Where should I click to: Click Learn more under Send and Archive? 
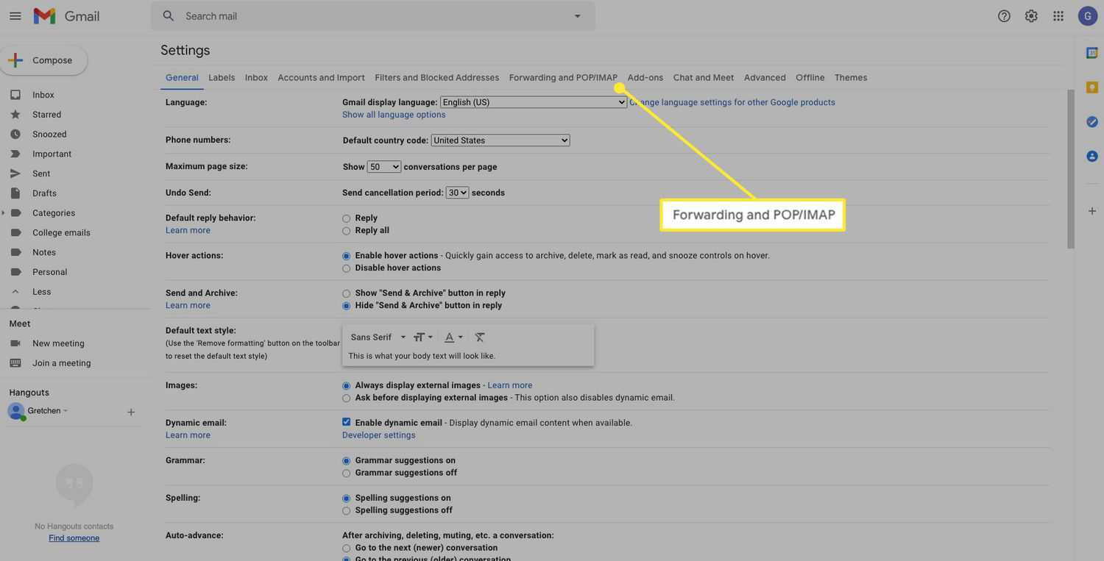188,305
